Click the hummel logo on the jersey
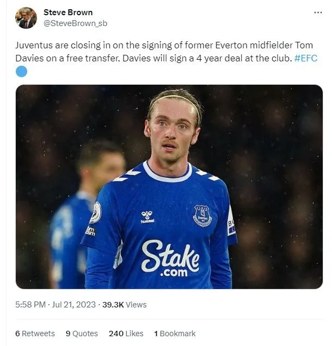Viewport: 332px width, 346px height. pos(147,217)
